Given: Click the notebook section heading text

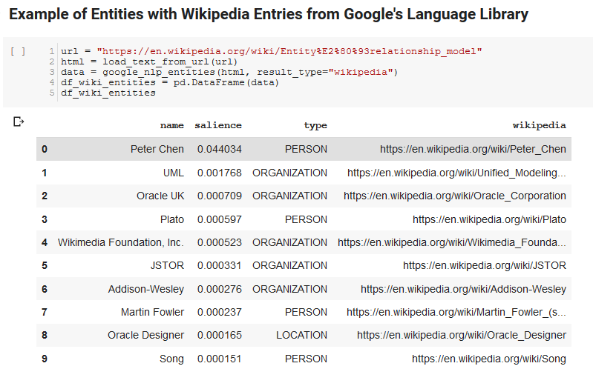Looking at the screenshot, I should [269, 14].
